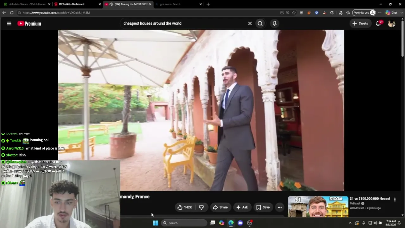The width and height of the screenshot is (405, 228).
Task: Open the orange extension icon
Action: click(309, 13)
